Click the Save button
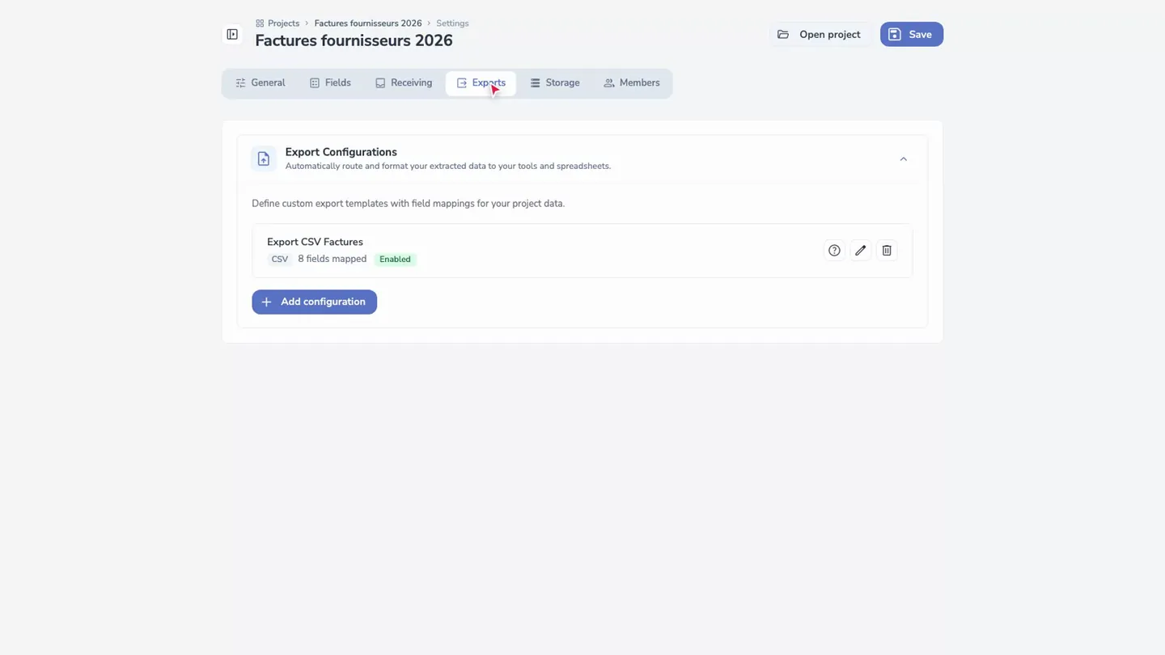The height and width of the screenshot is (655, 1165). (912, 35)
